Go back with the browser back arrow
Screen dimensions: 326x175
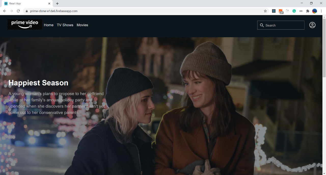tap(5, 11)
